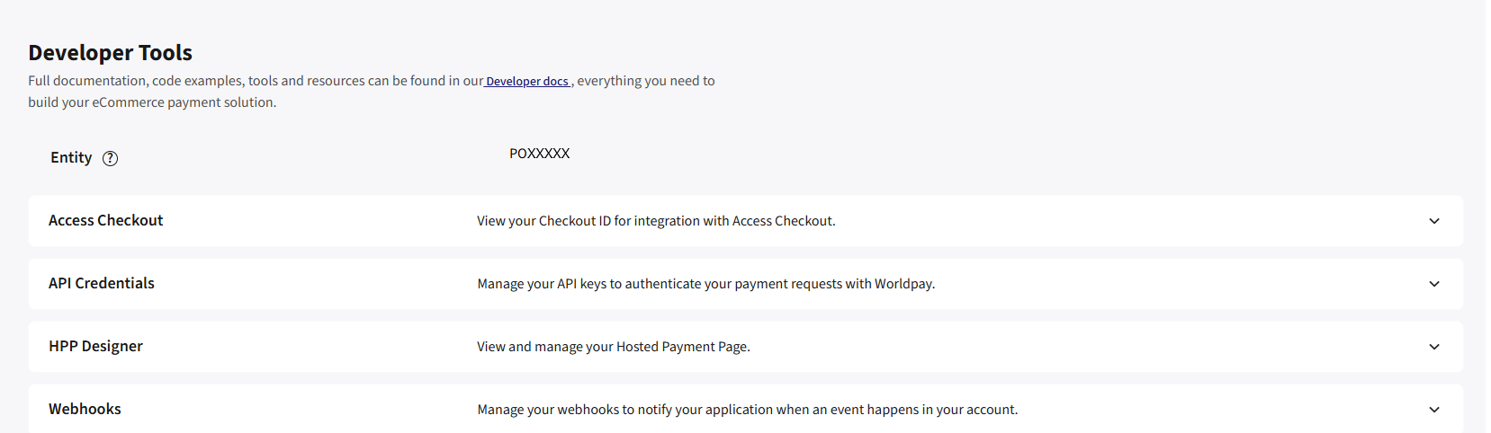The height and width of the screenshot is (433, 1491).
Task: Click 'View and manage your Hosted Payment Page' text
Action: click(x=613, y=347)
